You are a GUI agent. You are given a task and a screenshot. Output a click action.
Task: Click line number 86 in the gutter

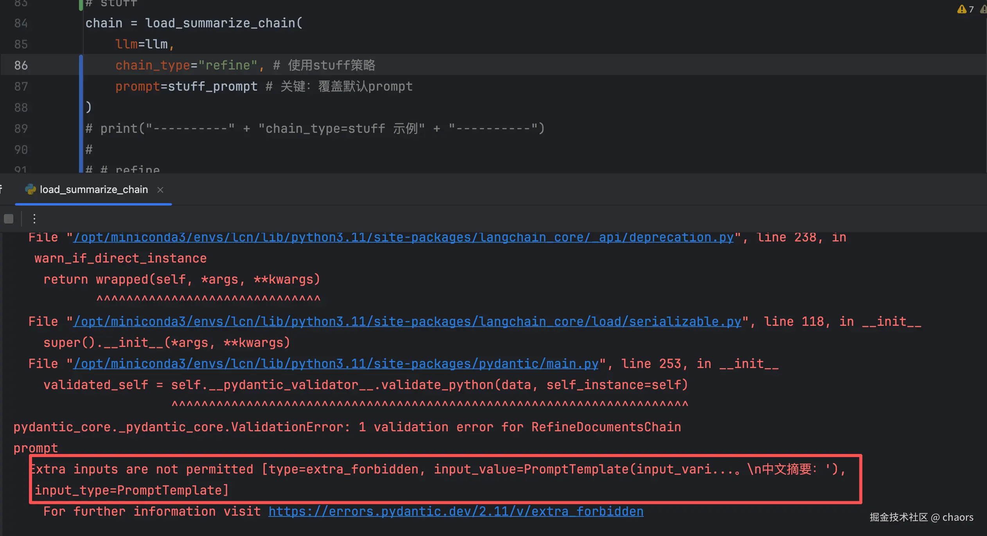pos(21,65)
